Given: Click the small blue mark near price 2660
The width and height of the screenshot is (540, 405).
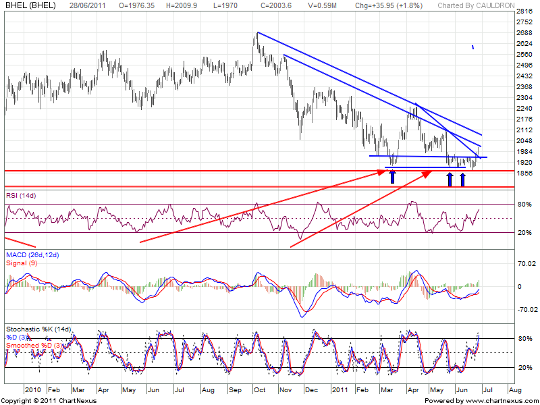Looking at the screenshot, I should pyautogui.click(x=473, y=47).
